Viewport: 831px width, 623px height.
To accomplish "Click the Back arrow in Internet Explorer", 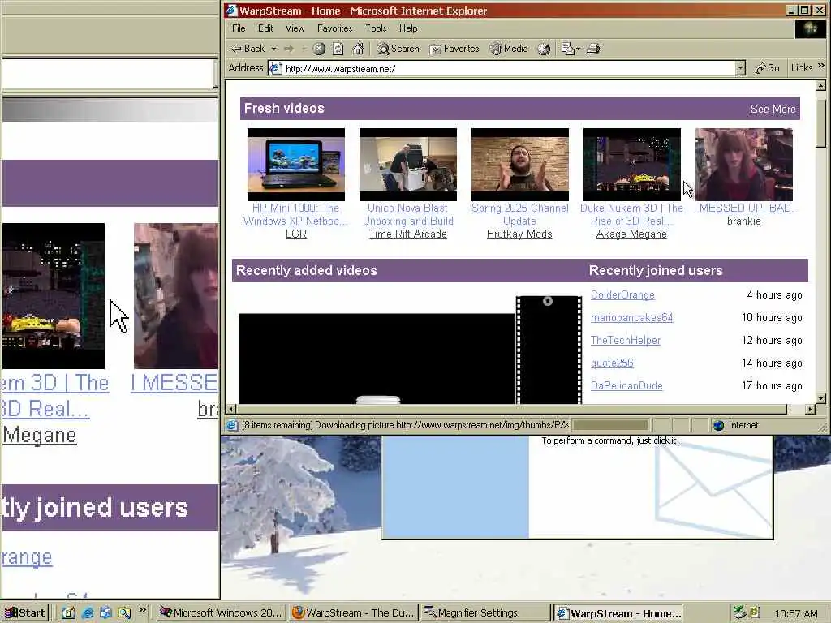I will point(248,49).
